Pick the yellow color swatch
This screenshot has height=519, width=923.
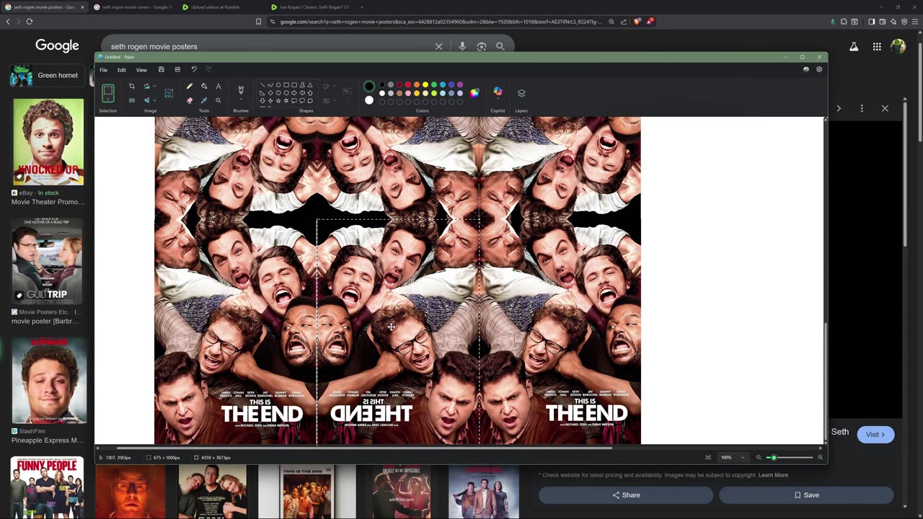425,85
